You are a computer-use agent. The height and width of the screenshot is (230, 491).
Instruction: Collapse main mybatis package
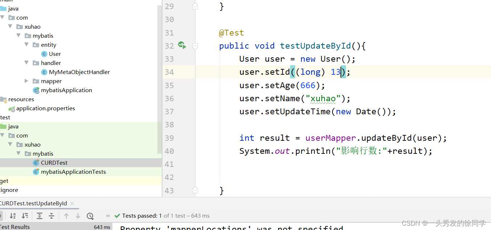[x=18, y=36]
